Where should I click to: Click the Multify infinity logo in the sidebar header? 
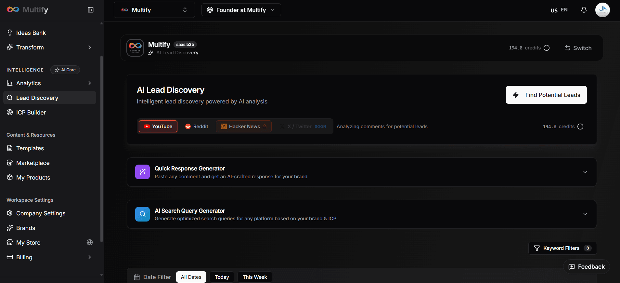[x=13, y=9]
